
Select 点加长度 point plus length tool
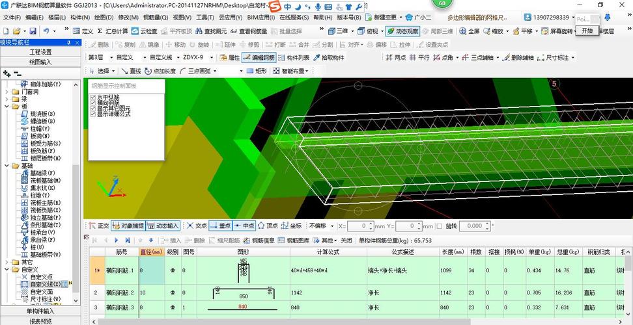(x=160, y=71)
